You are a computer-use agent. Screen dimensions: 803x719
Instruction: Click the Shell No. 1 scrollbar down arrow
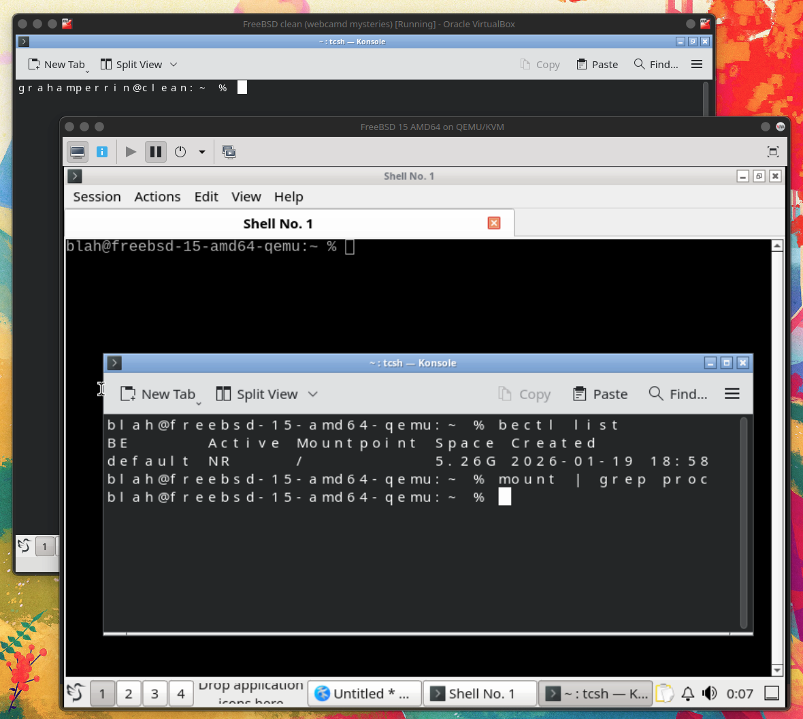(777, 670)
